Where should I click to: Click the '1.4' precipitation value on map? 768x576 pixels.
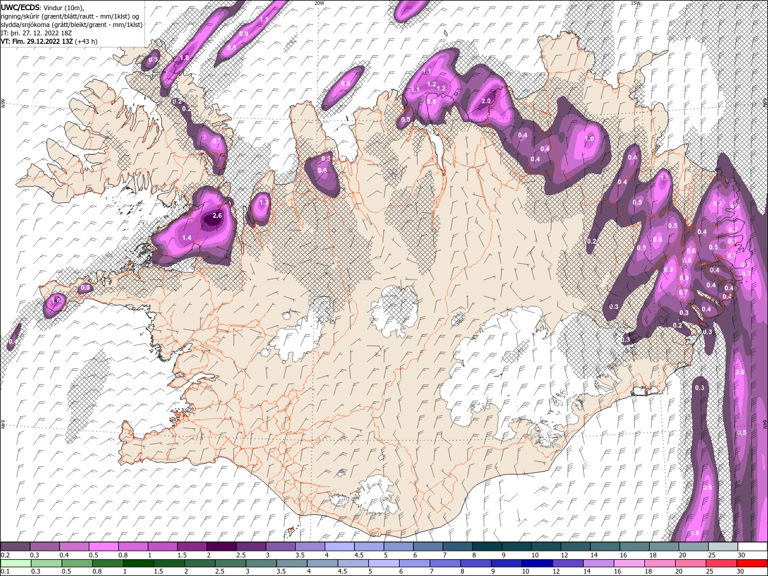(187, 238)
